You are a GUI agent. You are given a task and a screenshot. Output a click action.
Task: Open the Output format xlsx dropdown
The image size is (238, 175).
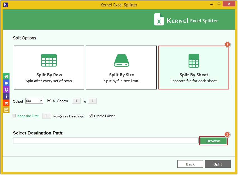34,101
